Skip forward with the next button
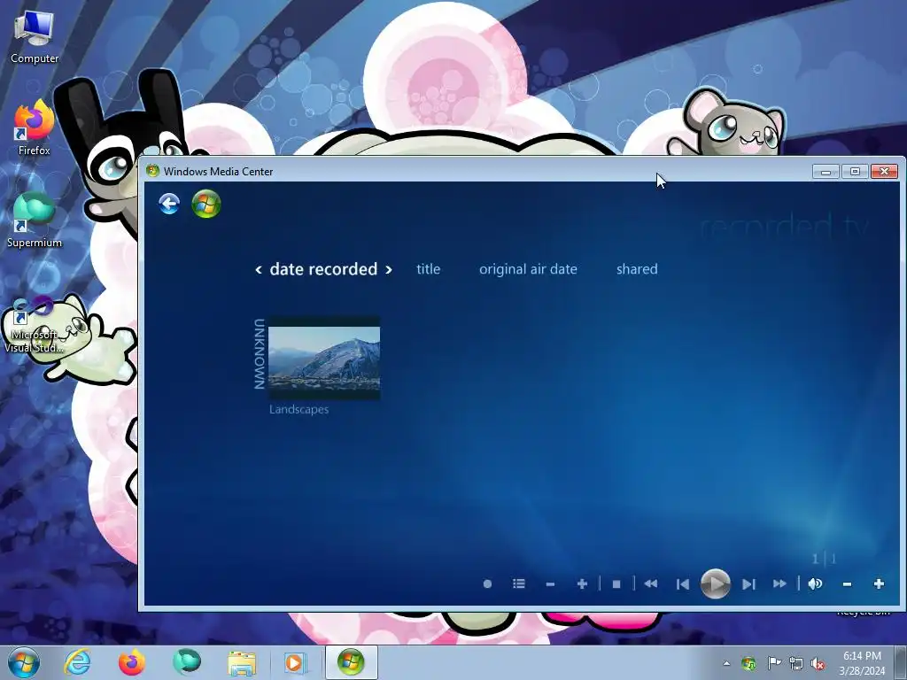Screen dimensions: 907x680 point(748,584)
